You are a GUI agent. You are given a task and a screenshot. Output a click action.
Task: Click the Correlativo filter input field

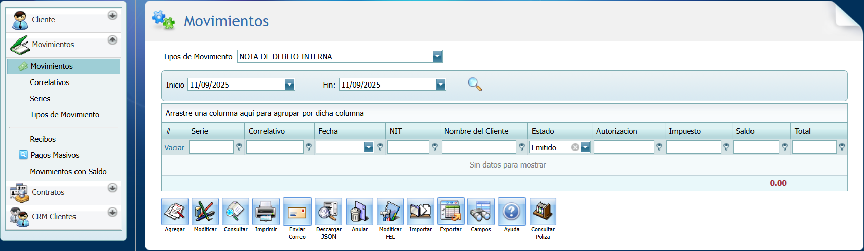(x=275, y=147)
